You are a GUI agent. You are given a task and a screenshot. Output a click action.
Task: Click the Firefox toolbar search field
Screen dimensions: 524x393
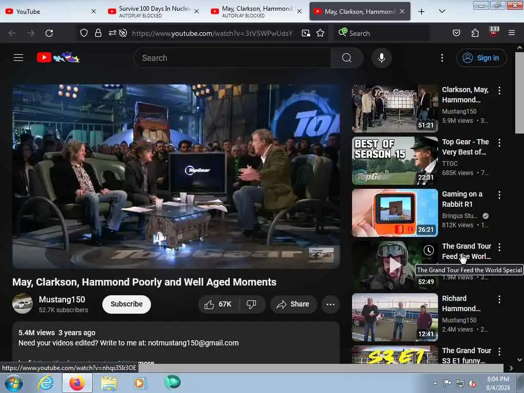(382, 33)
